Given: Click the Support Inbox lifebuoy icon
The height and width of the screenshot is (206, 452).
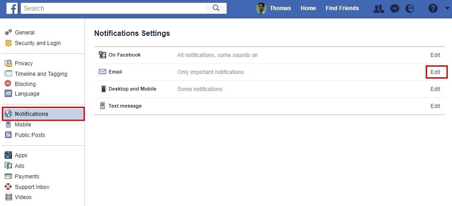Looking at the screenshot, I should coord(8,187).
